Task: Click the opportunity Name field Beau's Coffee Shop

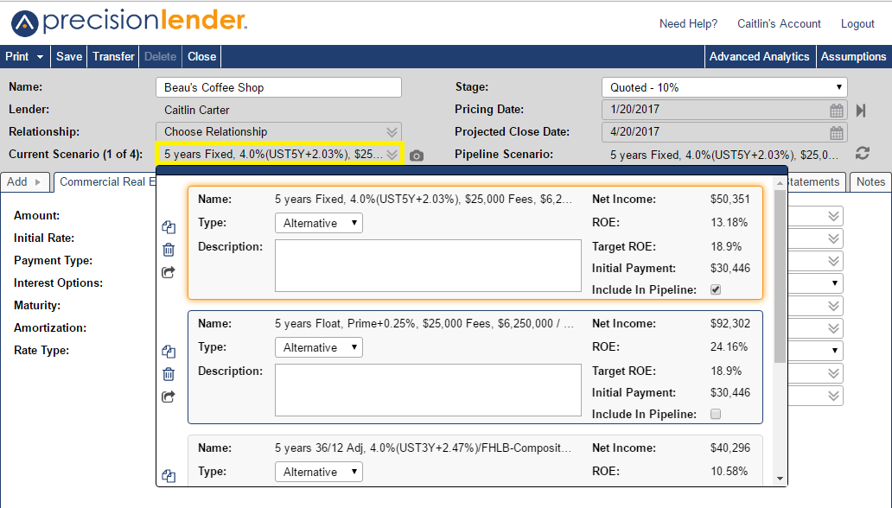Action: 278,87
